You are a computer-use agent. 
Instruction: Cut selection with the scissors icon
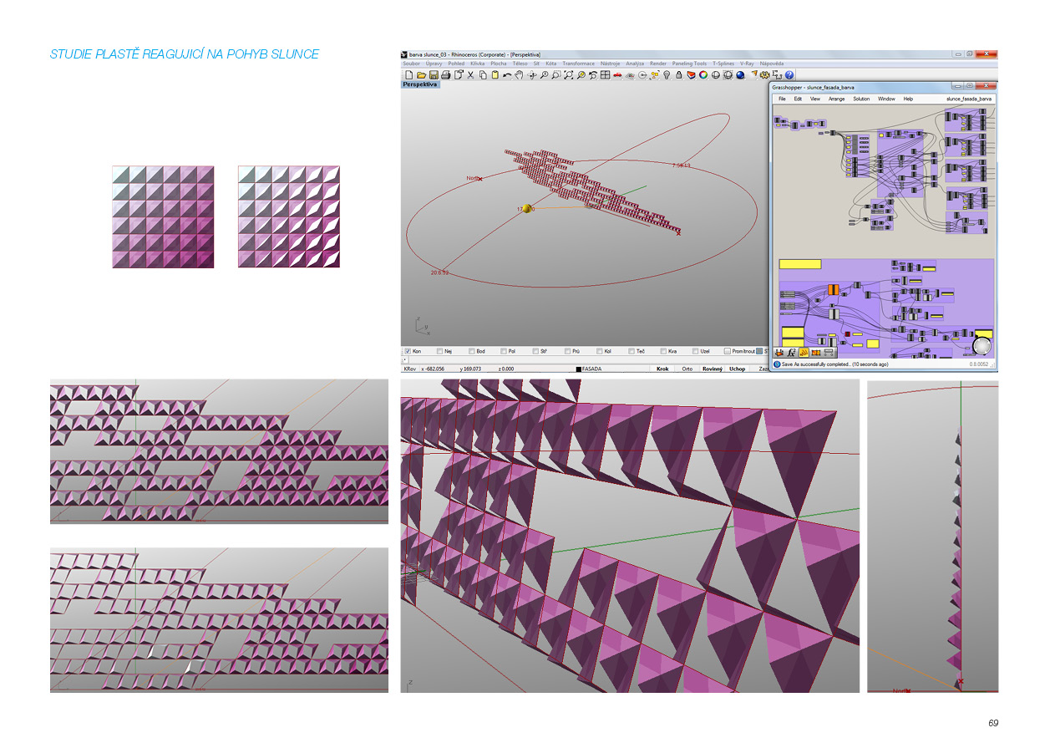[x=470, y=75]
